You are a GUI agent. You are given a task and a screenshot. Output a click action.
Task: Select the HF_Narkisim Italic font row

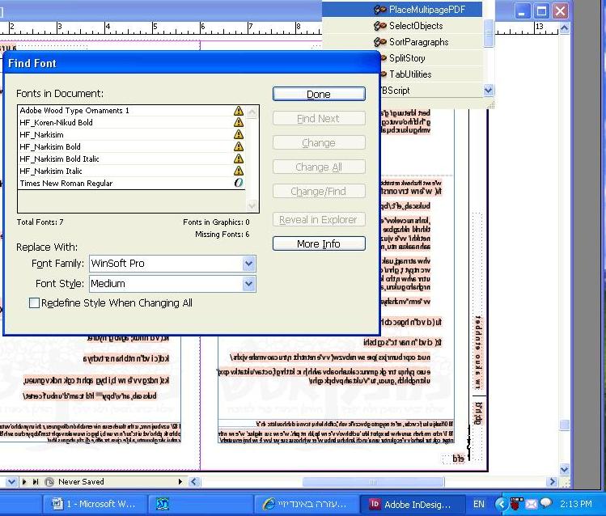131,171
